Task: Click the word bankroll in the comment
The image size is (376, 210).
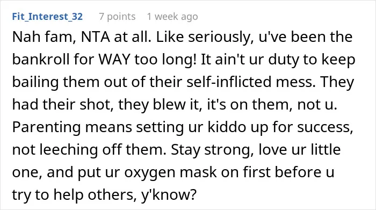Action: (x=41, y=60)
